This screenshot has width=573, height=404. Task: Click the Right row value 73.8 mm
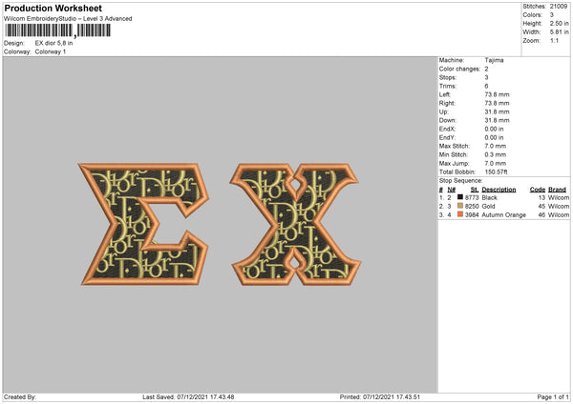497,103
